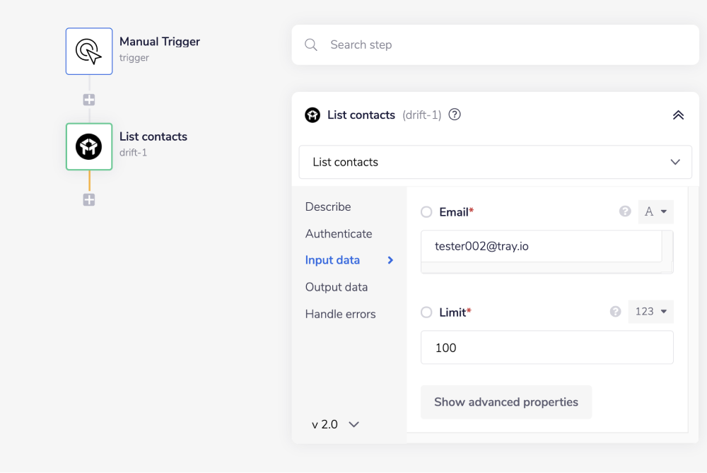
Task: Add a step below List contacts
Action: pos(89,200)
